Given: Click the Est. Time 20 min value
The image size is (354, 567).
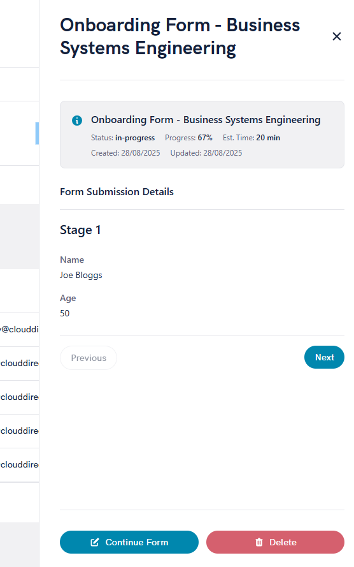Looking at the screenshot, I should pyautogui.click(x=268, y=138).
